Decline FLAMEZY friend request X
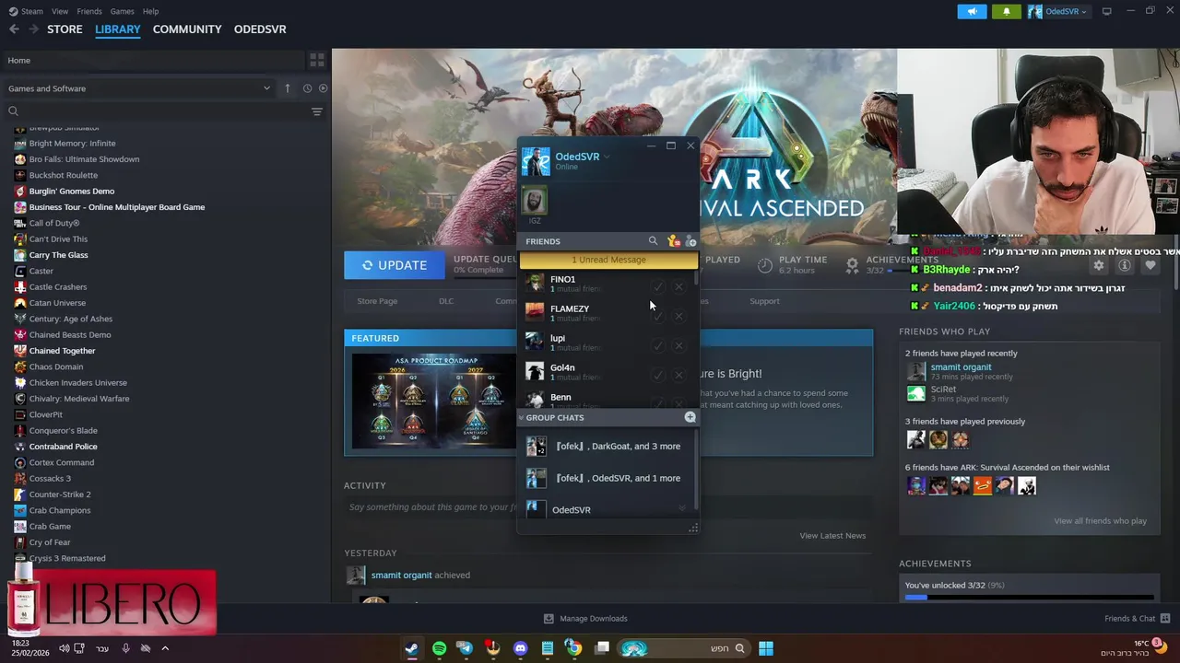Screen dimensions: 1180x663 coord(678,316)
